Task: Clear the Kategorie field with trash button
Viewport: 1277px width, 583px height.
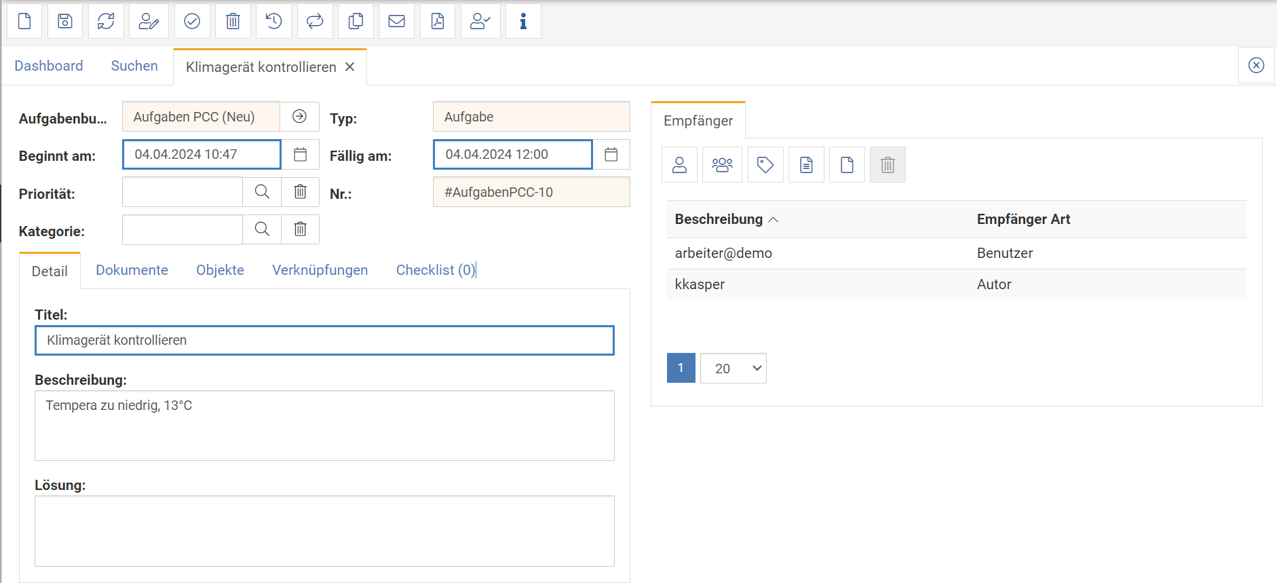Action: point(300,229)
